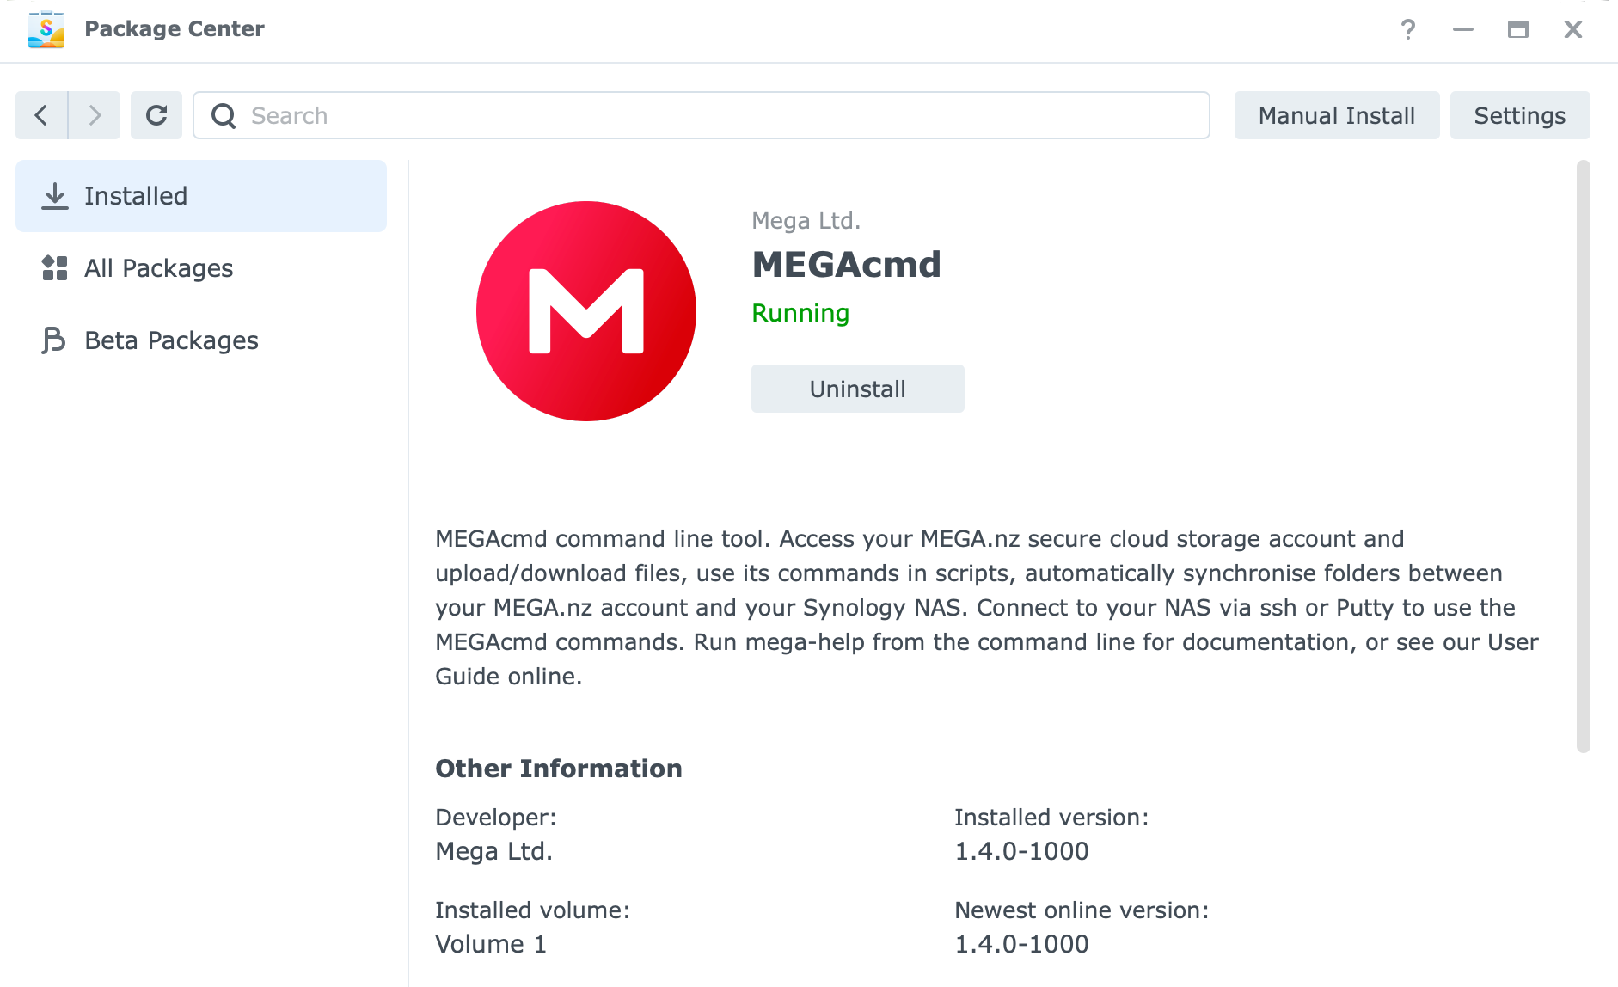This screenshot has width=1618, height=987.
Task: Click the MEGAcmd package title
Action: coord(847,265)
